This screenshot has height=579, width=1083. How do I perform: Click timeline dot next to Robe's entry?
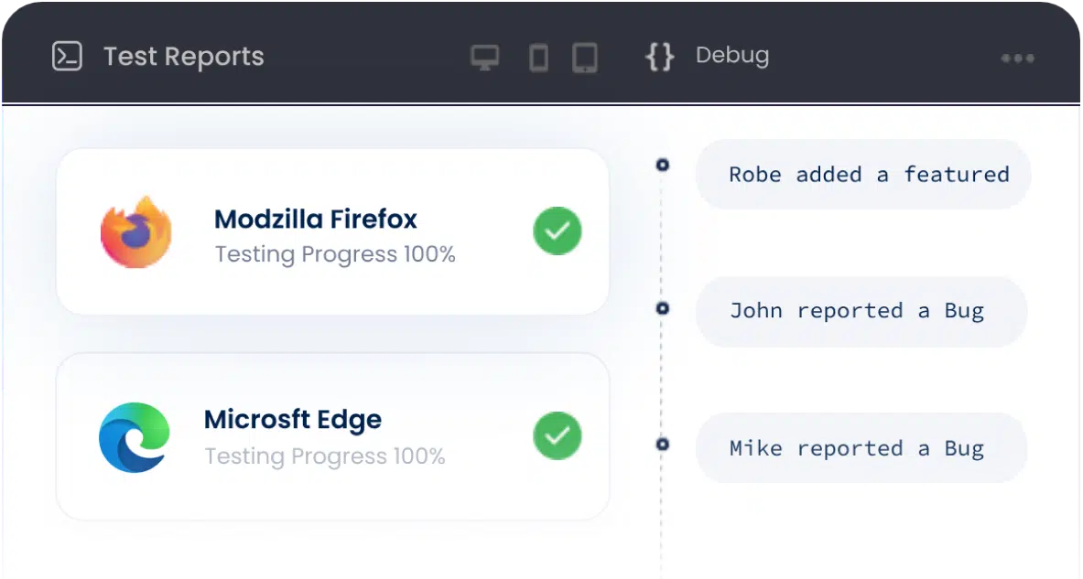[663, 165]
